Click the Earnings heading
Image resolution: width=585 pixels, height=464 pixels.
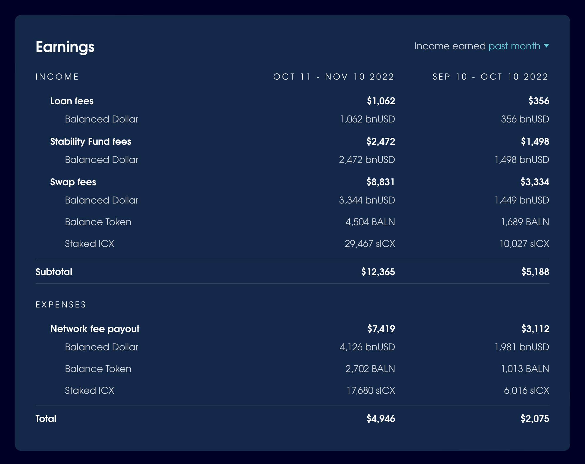click(x=65, y=47)
